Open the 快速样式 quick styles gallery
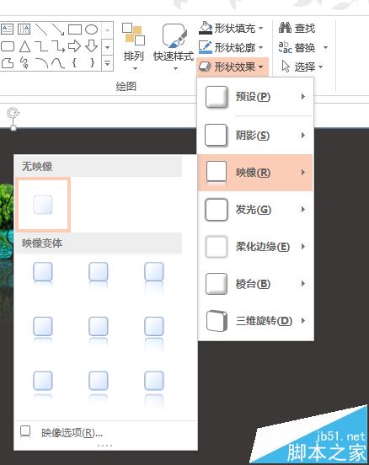This screenshot has width=369, height=465. (x=174, y=47)
